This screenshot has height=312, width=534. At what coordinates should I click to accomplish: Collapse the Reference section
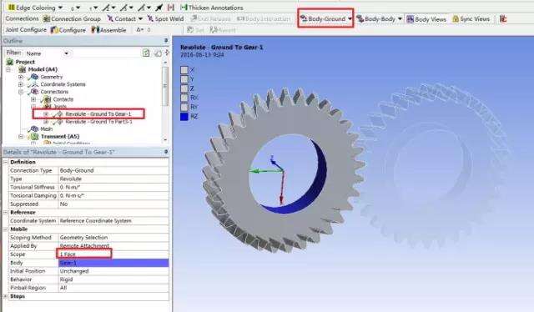(6, 212)
